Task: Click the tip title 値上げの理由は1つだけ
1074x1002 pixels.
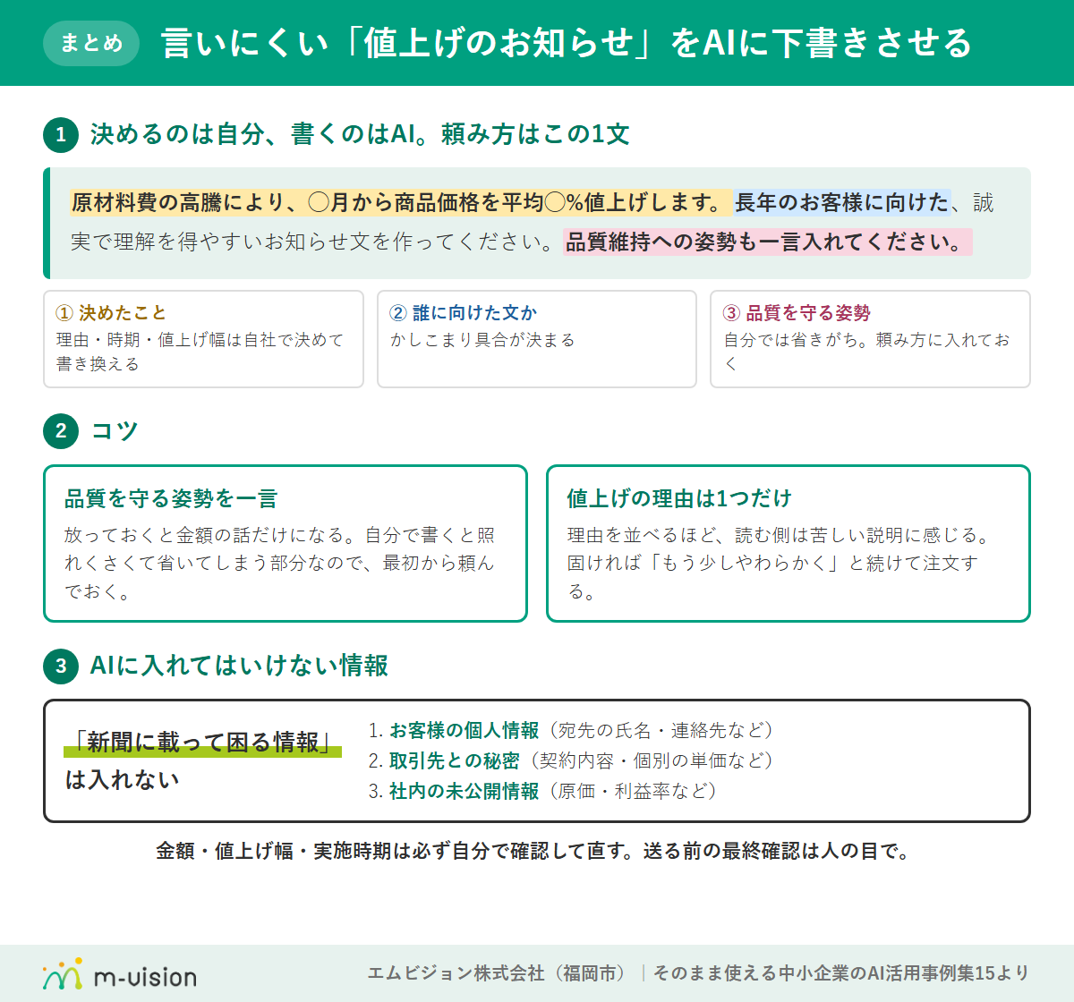Action: pos(679,498)
